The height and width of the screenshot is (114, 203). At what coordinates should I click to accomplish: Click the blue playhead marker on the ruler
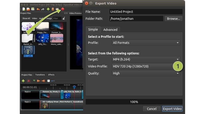pos(74,87)
